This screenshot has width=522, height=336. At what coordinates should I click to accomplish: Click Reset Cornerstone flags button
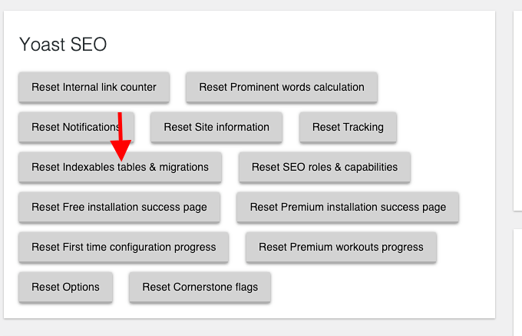pos(200,287)
